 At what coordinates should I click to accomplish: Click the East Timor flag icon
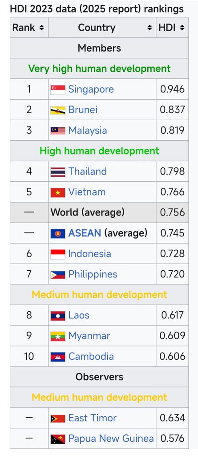(x=58, y=419)
